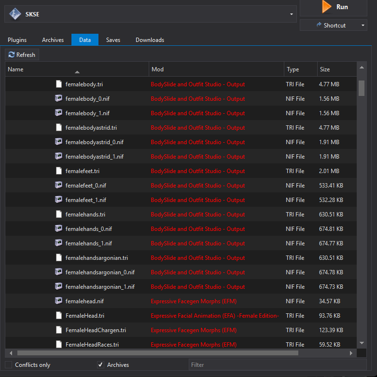The width and height of the screenshot is (377, 377).
Task: Click the scroll left arrow
Action: coord(11,353)
